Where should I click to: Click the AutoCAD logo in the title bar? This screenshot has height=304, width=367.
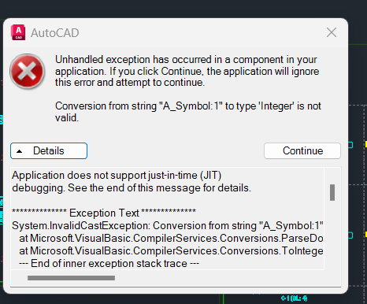point(18,32)
